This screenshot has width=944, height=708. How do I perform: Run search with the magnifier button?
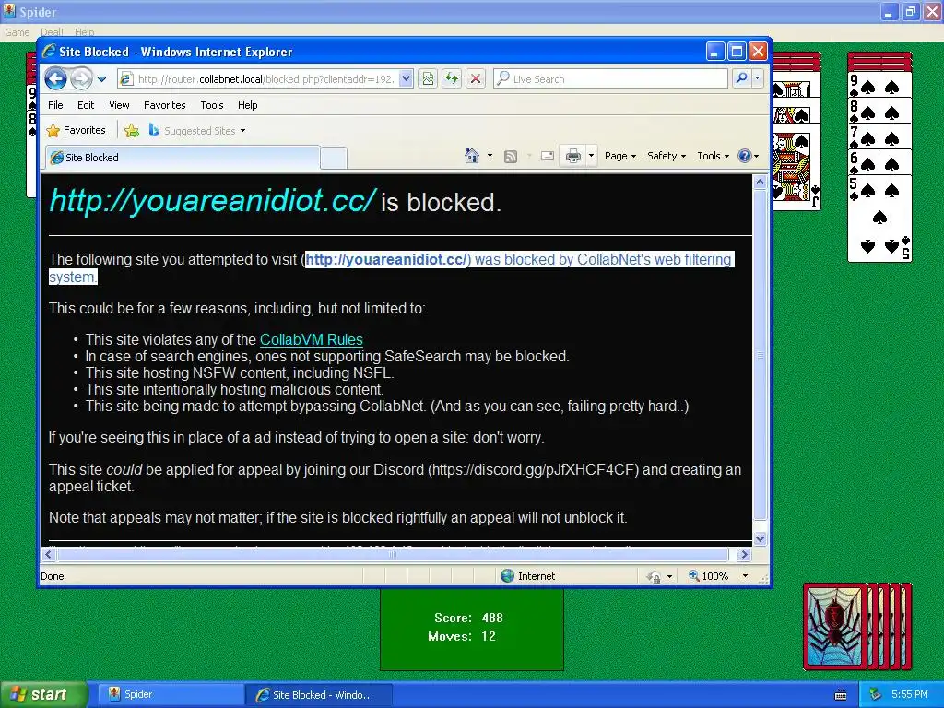(x=742, y=78)
